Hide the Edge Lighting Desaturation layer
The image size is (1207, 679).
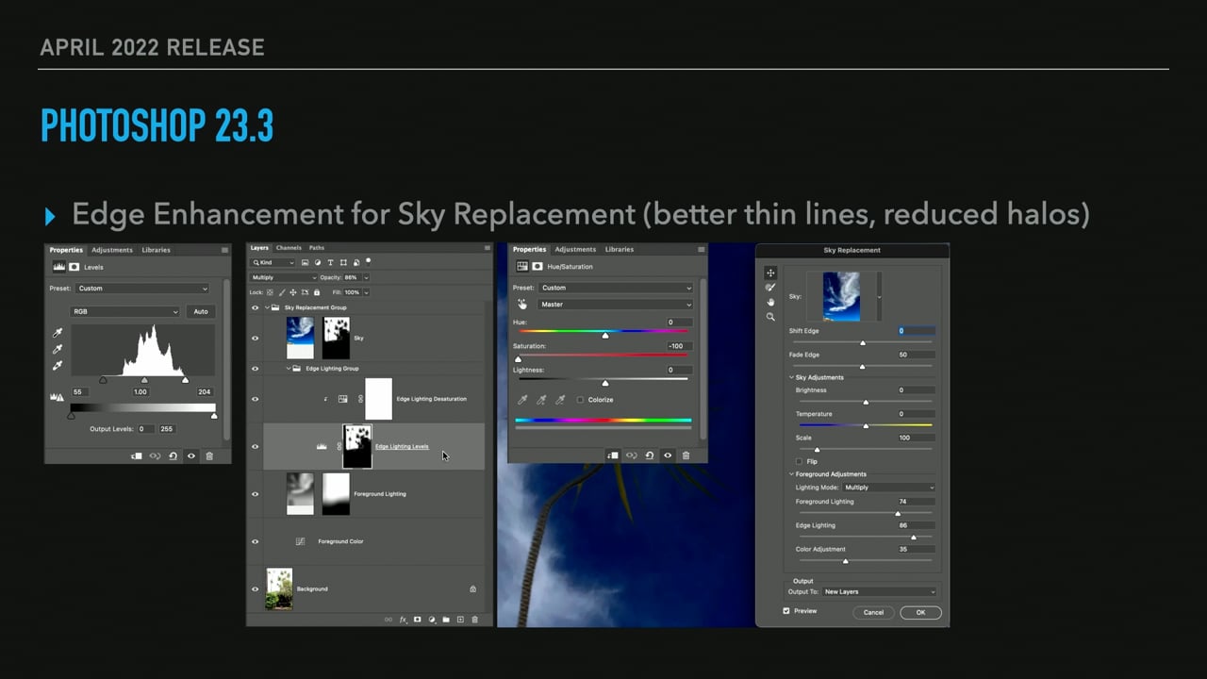pyautogui.click(x=255, y=399)
